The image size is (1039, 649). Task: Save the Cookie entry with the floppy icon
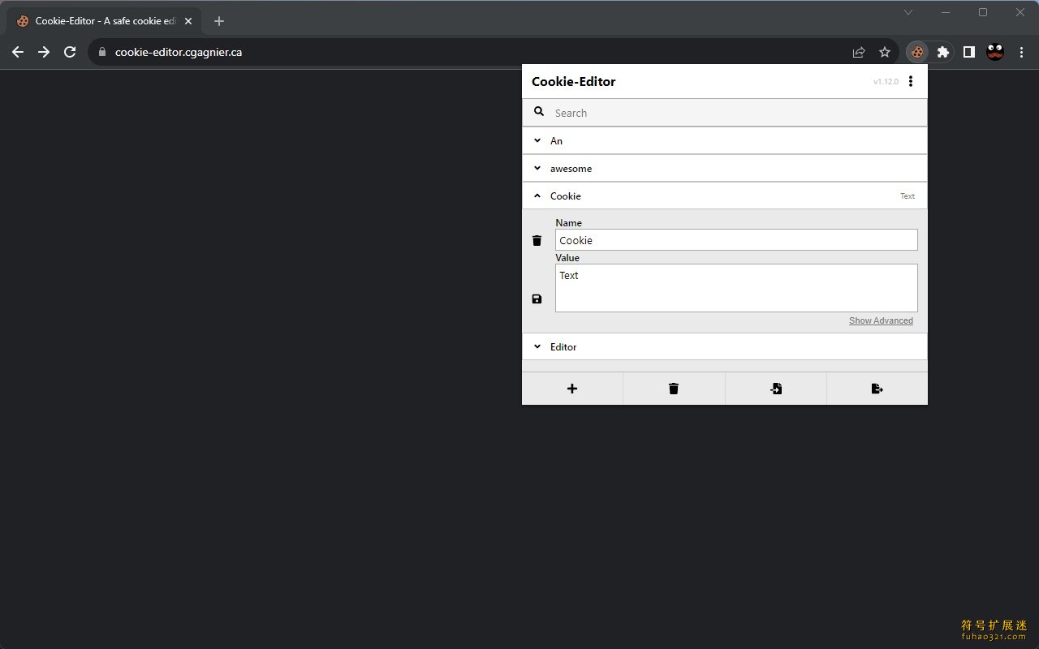tap(537, 299)
